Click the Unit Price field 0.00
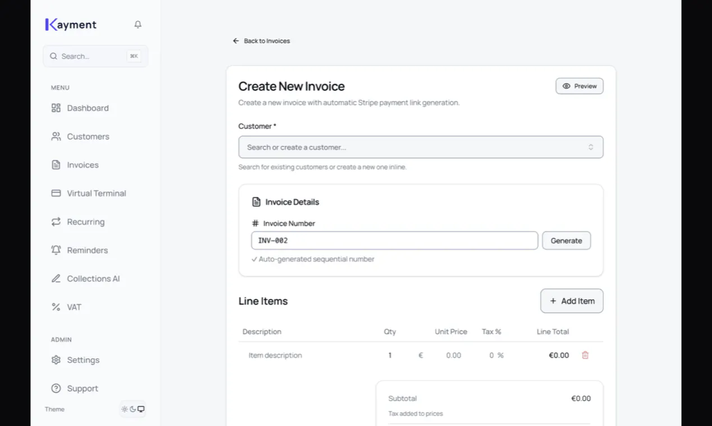Viewport: 712px width, 426px height. tap(454, 355)
